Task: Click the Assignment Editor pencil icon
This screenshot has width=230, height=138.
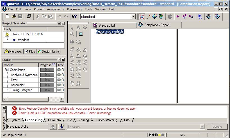Action: click(148, 17)
